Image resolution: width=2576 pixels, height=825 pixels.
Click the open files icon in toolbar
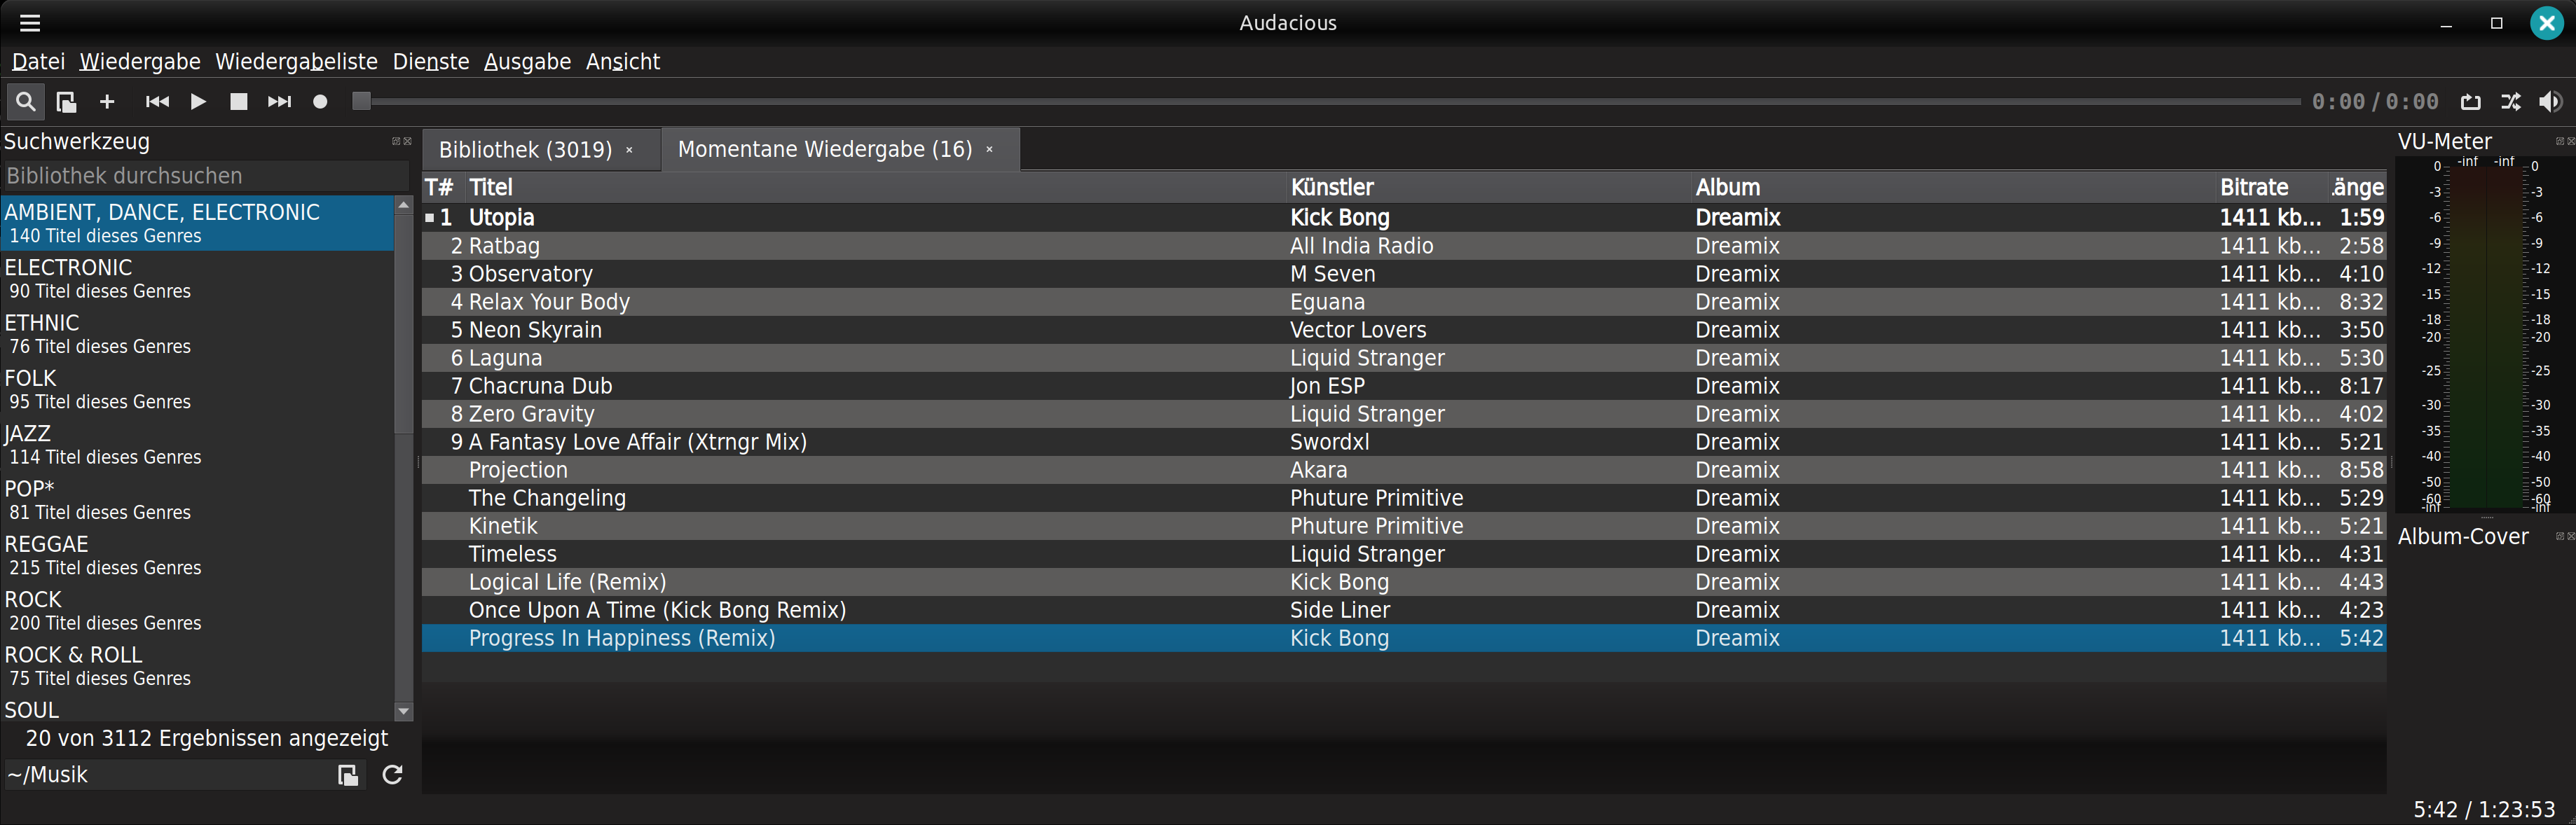66,102
